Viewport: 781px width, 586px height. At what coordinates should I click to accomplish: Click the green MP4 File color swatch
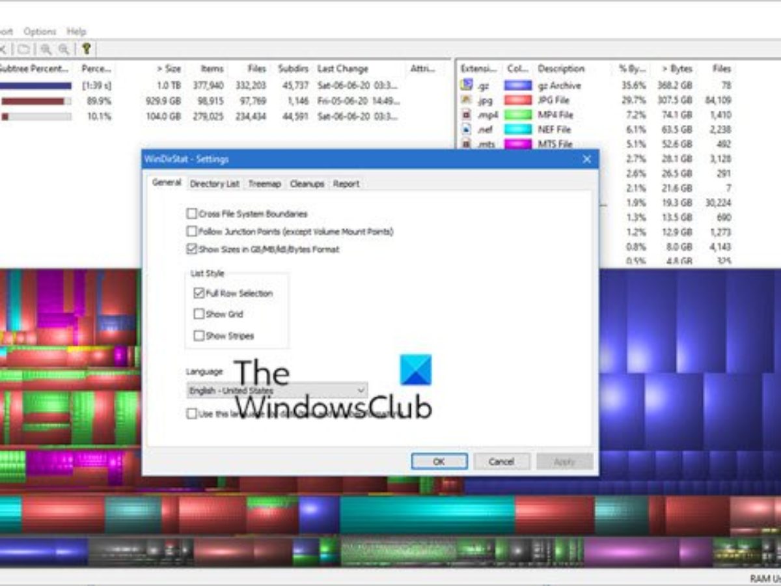click(x=518, y=115)
